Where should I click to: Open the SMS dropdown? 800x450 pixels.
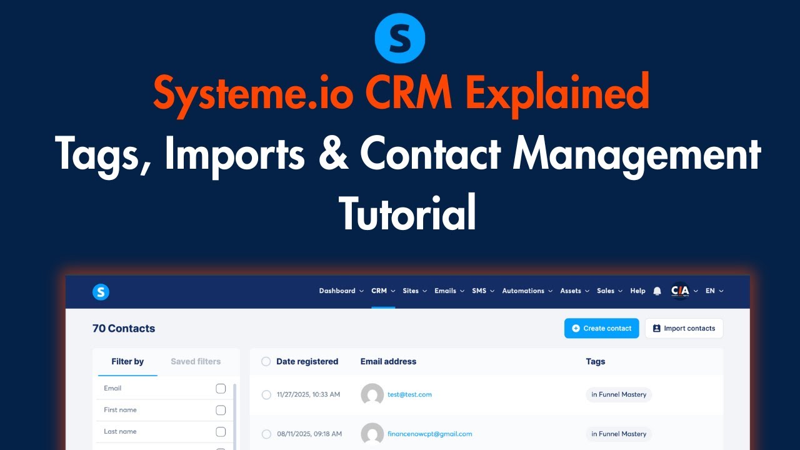pos(483,291)
